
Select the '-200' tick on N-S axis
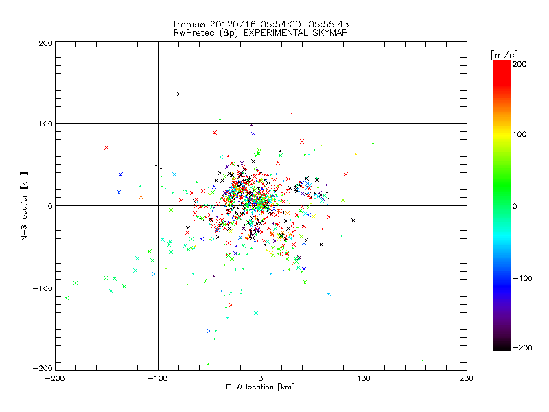tap(43, 368)
